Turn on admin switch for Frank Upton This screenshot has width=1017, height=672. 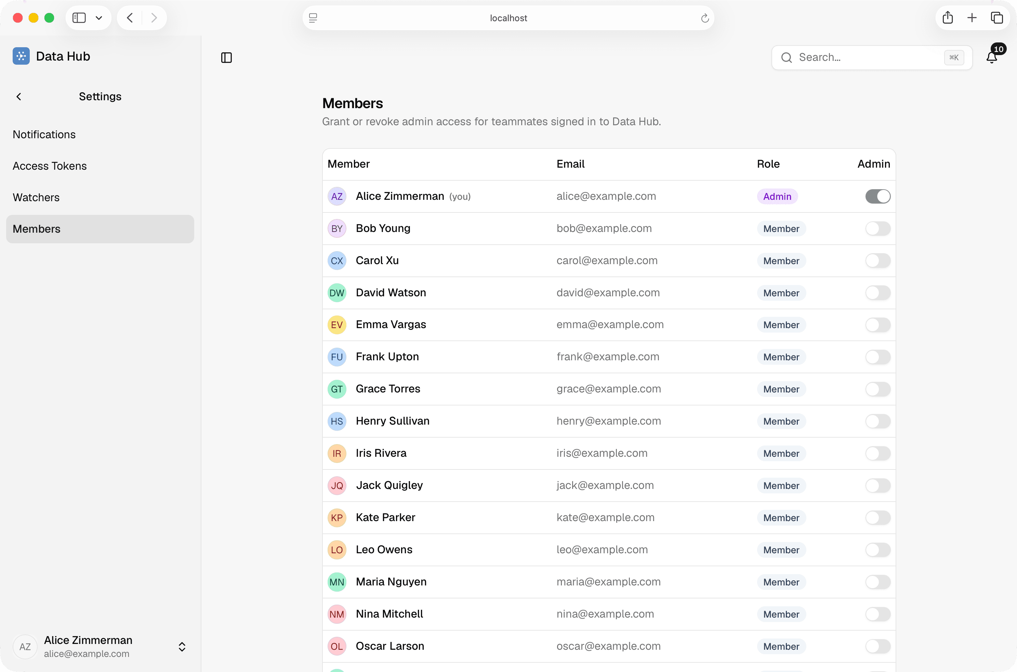pos(878,357)
